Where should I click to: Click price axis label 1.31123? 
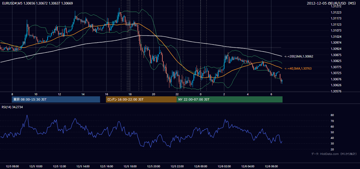pyautogui.click(x=336, y=25)
